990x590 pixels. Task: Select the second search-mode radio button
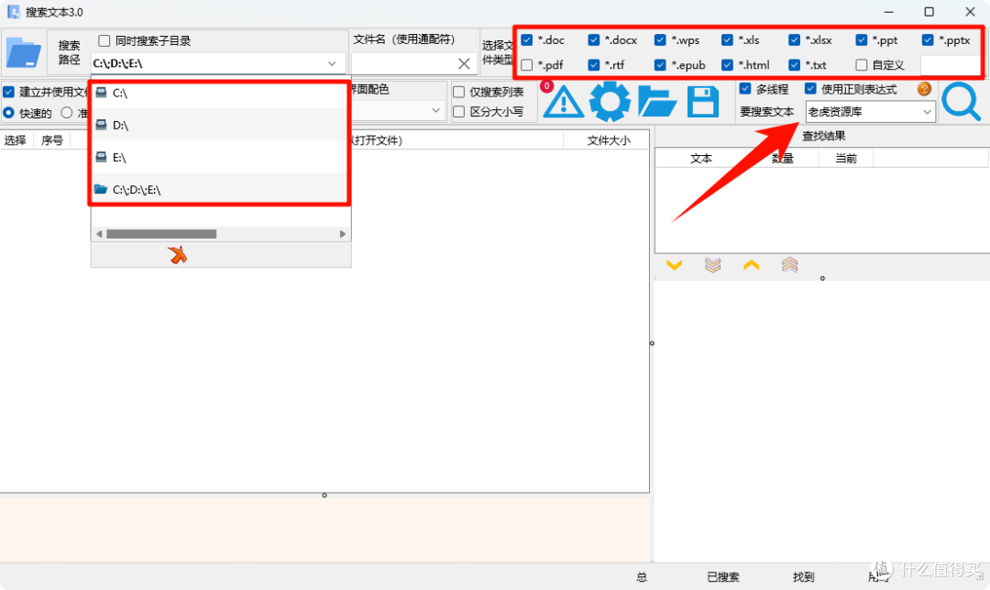click(66, 113)
